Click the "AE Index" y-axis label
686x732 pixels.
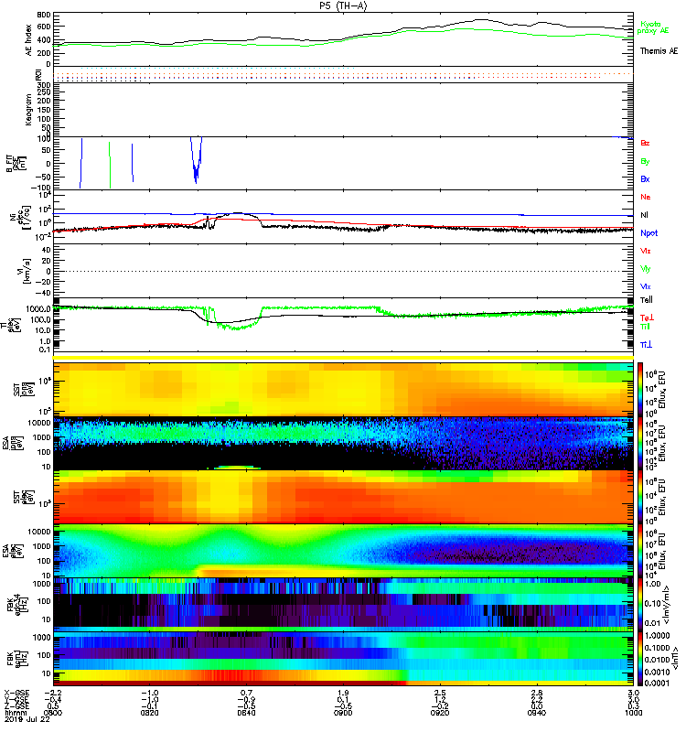click(28, 40)
